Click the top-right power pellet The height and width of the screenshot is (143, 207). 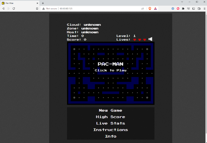(x=147, y=49)
